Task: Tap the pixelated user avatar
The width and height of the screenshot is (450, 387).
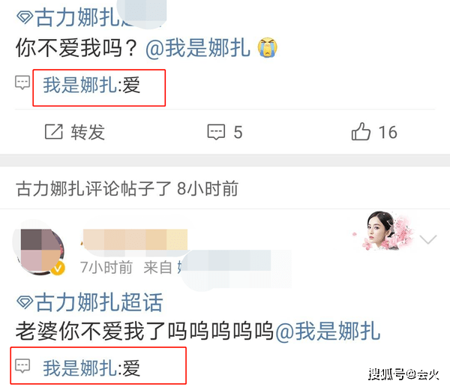Action: coord(39,249)
